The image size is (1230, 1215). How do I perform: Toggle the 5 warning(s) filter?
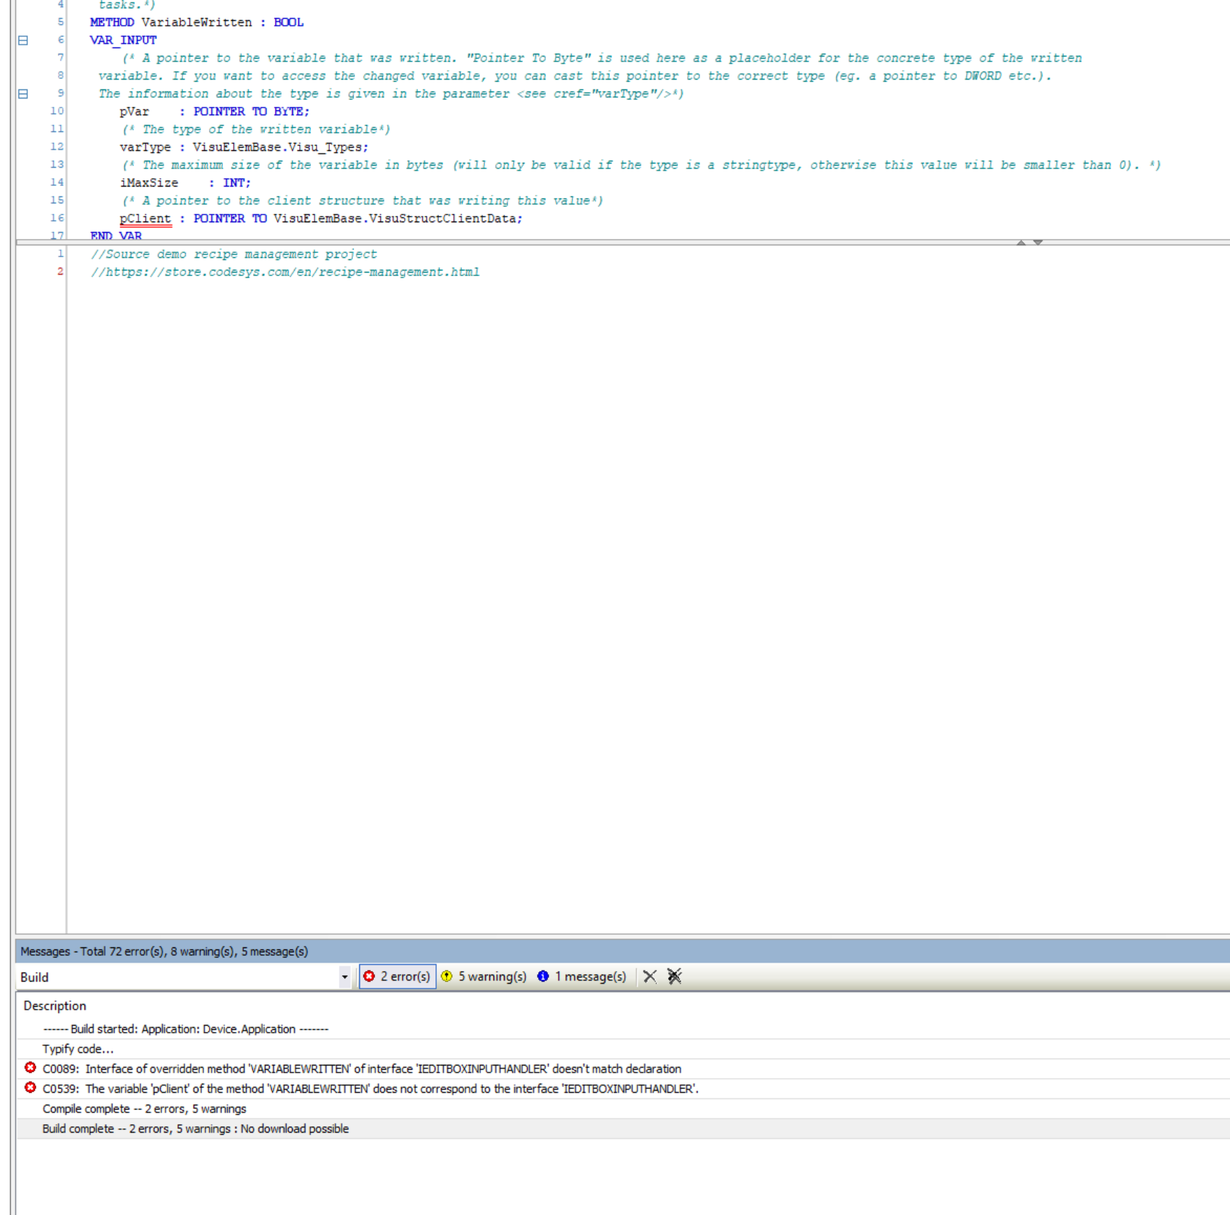click(484, 977)
